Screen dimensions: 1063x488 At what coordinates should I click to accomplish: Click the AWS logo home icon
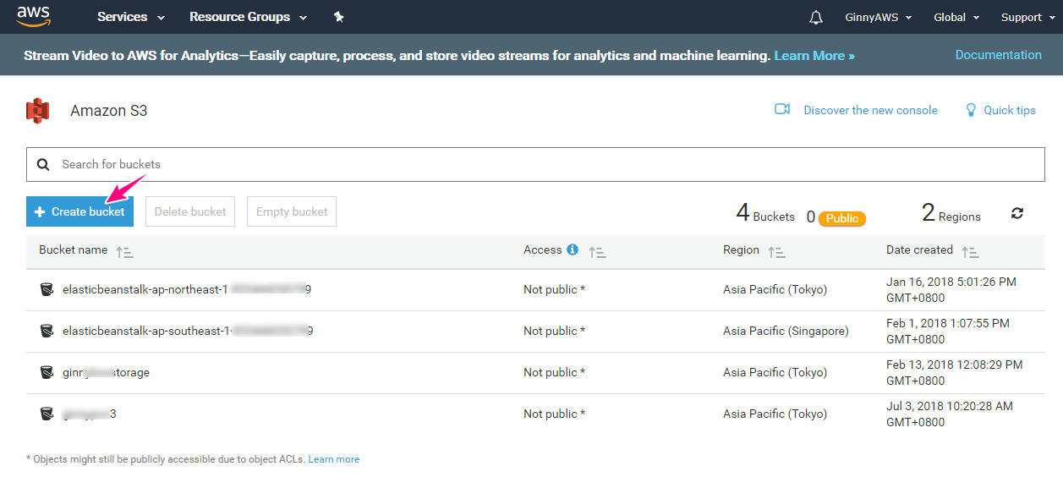click(34, 16)
